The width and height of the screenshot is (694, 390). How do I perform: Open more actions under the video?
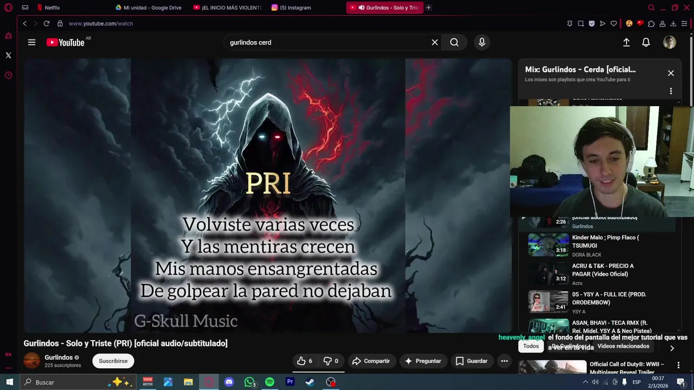coord(504,361)
